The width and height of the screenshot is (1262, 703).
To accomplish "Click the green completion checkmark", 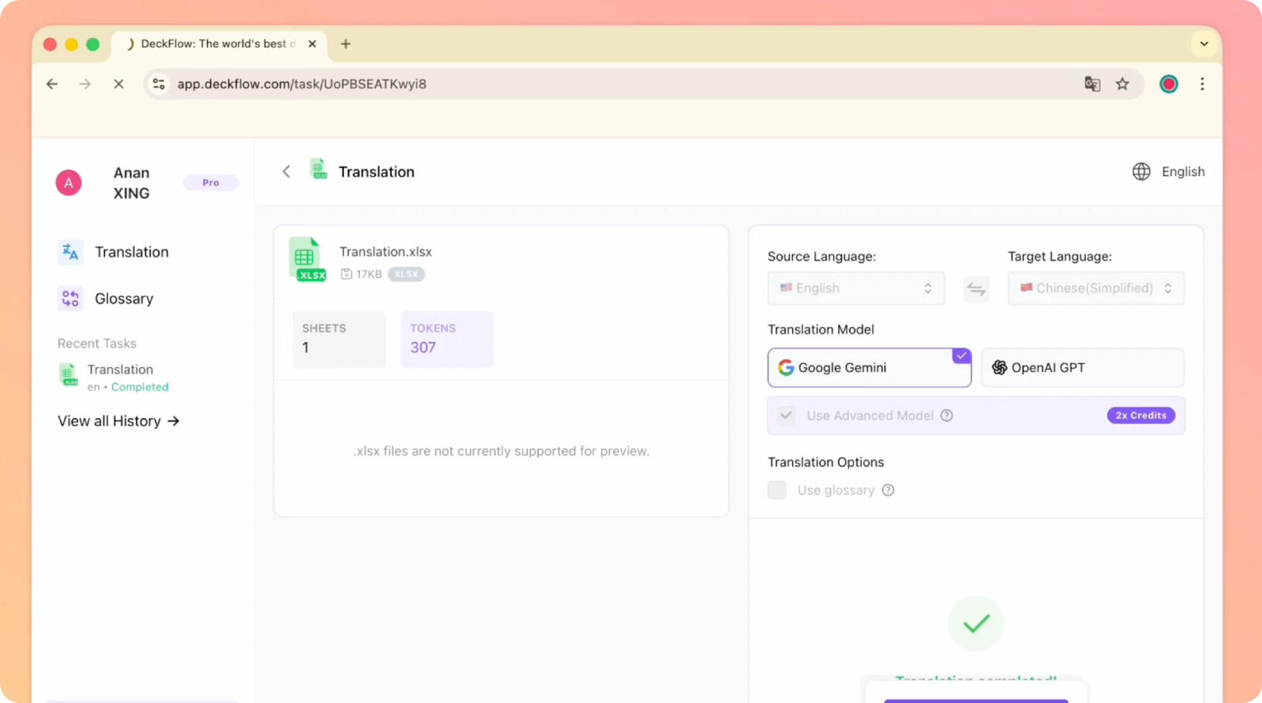I will tap(976, 623).
